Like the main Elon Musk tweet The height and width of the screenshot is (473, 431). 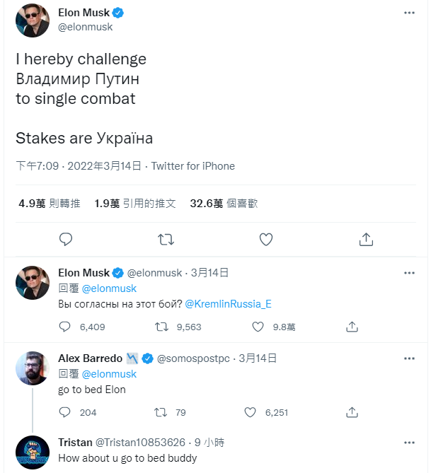(x=266, y=240)
